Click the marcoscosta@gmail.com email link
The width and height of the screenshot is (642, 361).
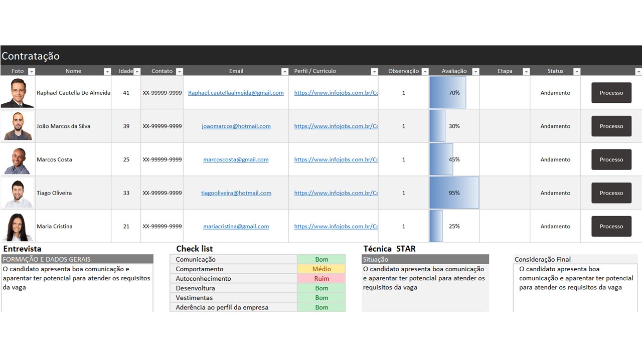click(x=236, y=159)
